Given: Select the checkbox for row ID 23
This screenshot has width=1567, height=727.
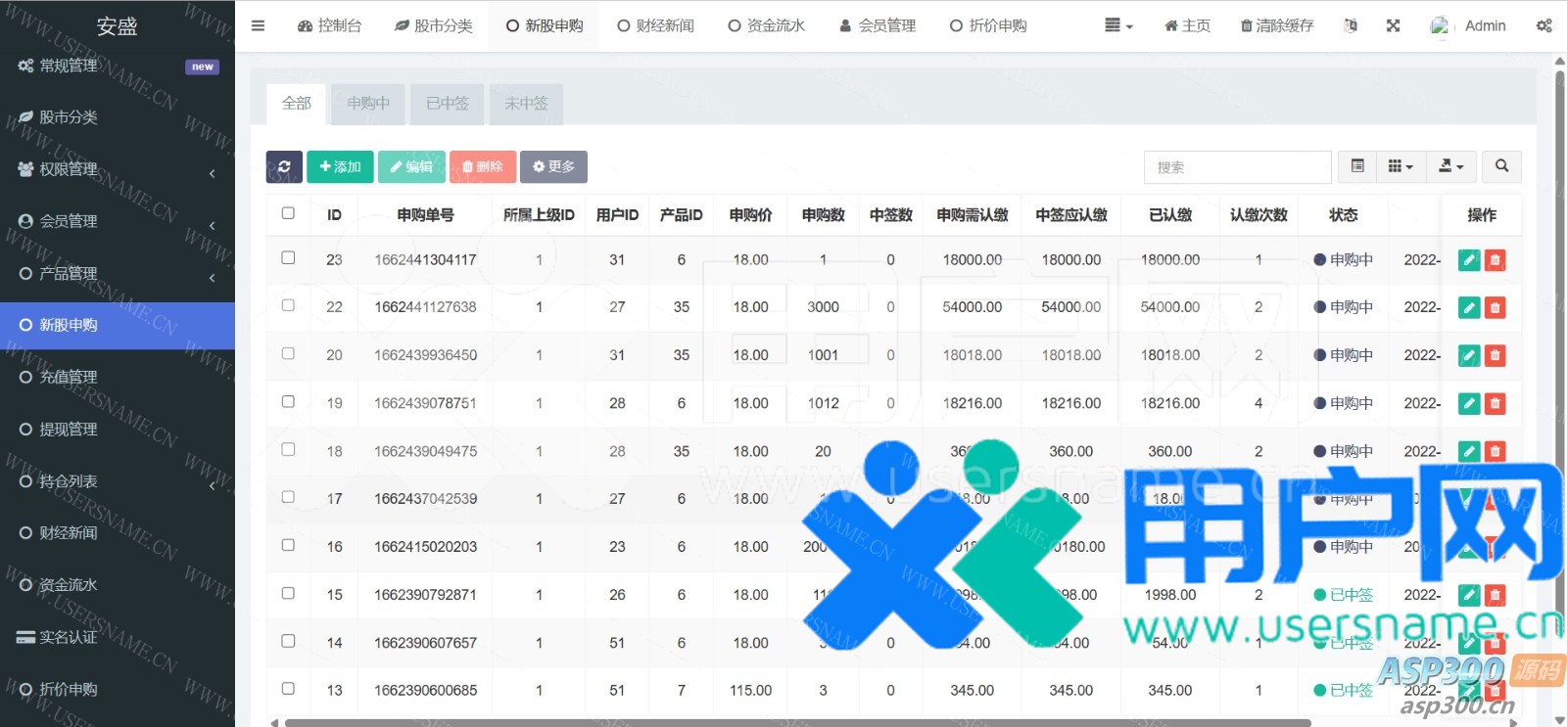Looking at the screenshot, I should [x=288, y=258].
